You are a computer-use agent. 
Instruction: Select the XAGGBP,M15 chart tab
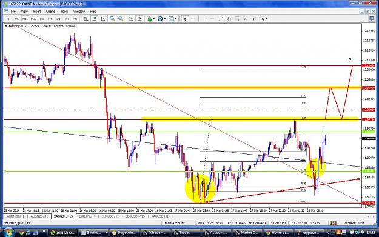tap(63, 216)
